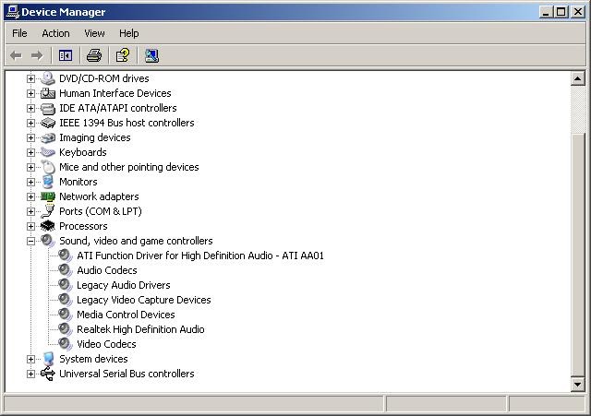Click the Sound, video and game controllers icon

click(48, 241)
